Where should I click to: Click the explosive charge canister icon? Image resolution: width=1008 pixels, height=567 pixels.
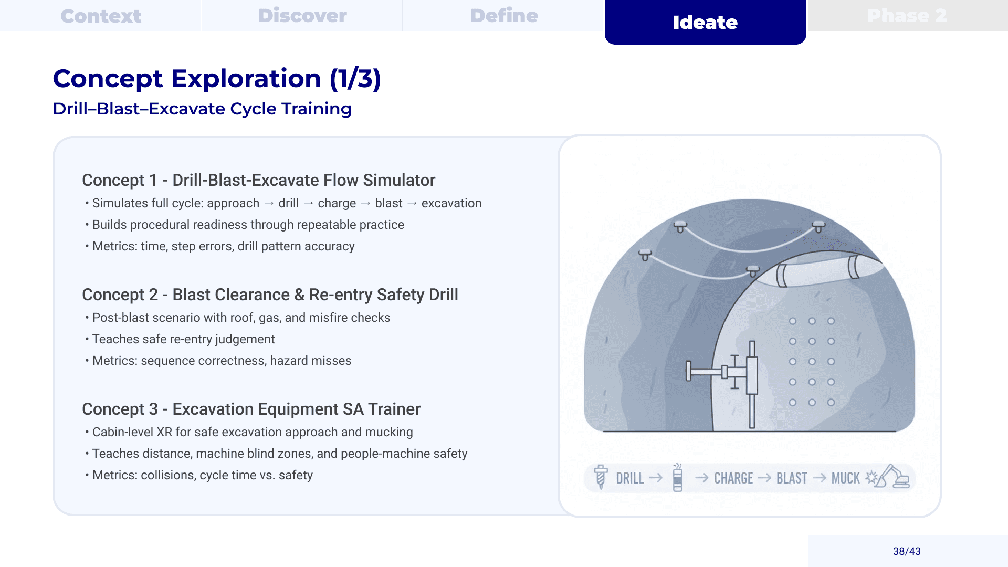tap(678, 477)
